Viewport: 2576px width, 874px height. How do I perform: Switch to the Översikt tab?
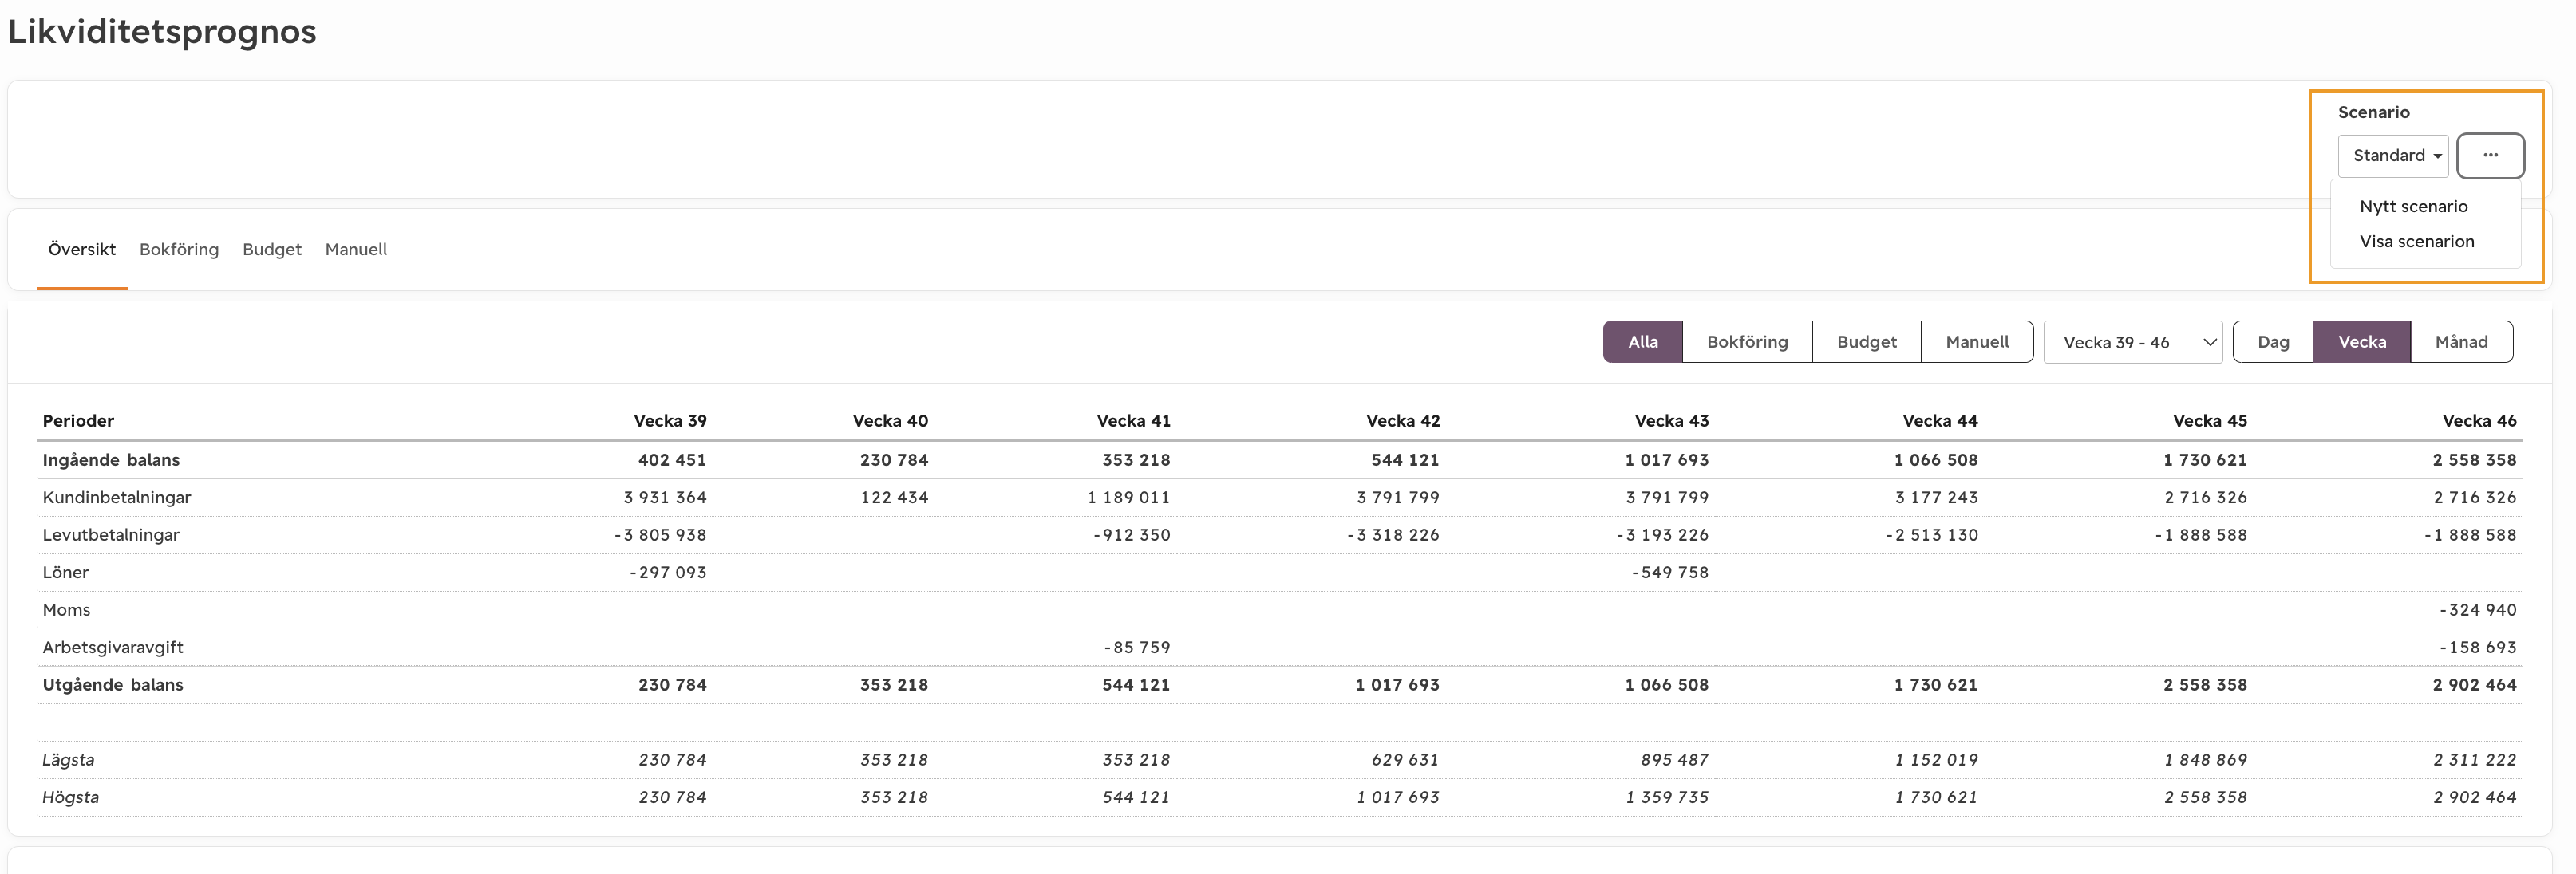pos(82,250)
